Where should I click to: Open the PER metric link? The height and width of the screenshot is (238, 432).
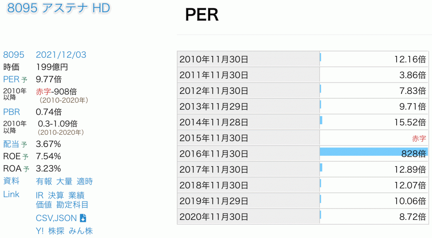[11, 79]
